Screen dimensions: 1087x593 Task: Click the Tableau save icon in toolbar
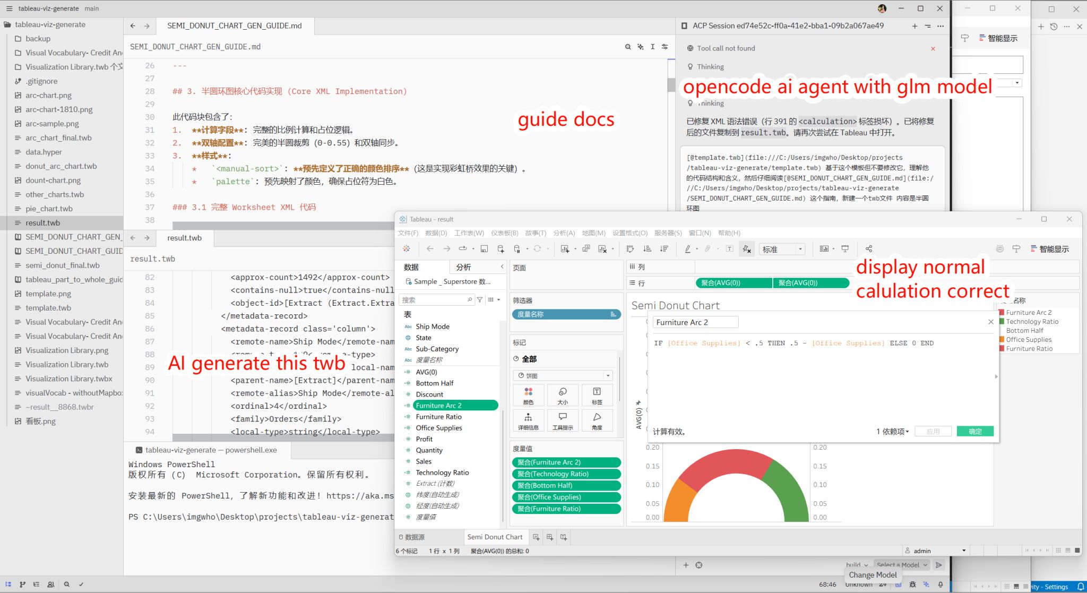coord(484,248)
